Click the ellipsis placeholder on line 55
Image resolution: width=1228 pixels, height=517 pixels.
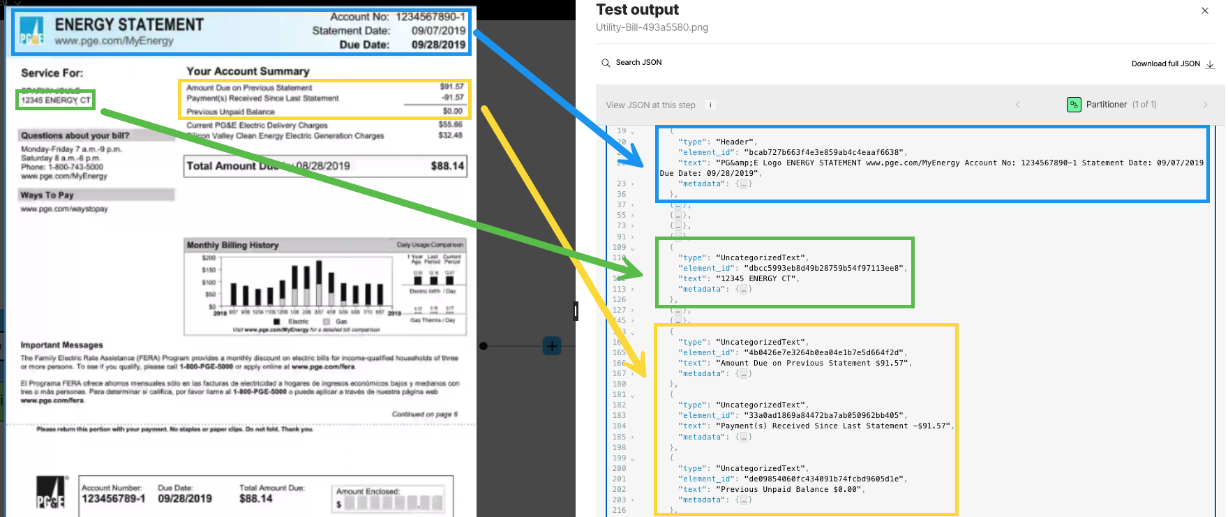point(678,216)
